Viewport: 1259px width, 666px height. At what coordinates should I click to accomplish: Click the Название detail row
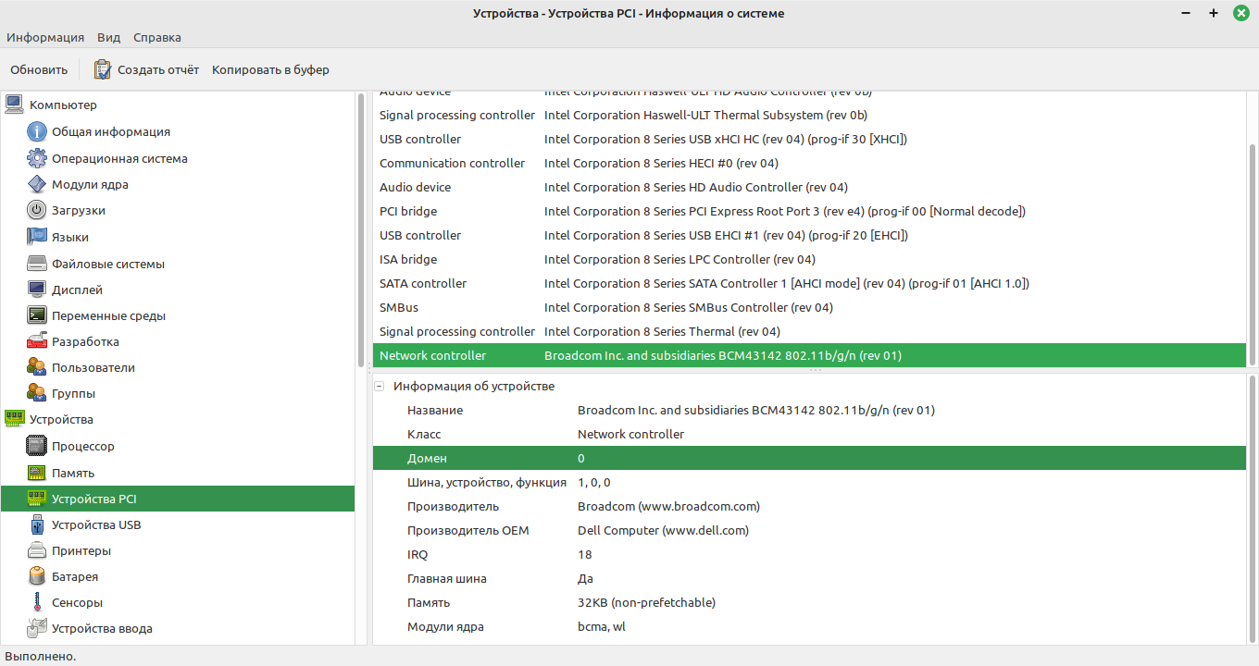click(x=809, y=410)
